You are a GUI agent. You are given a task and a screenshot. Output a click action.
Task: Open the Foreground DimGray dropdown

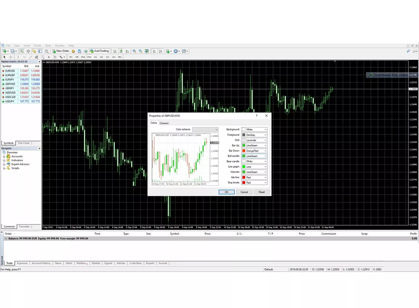pyautogui.click(x=254, y=135)
